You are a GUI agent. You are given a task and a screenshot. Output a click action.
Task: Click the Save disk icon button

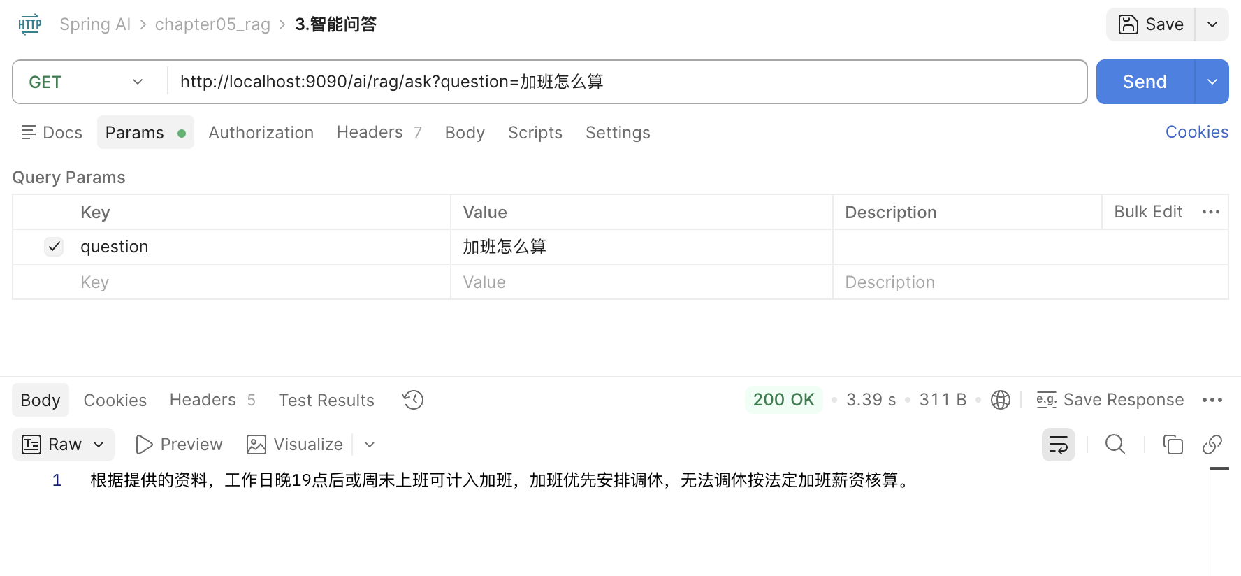tap(1150, 24)
